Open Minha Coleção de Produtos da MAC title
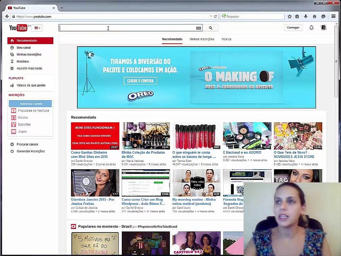 point(143,155)
